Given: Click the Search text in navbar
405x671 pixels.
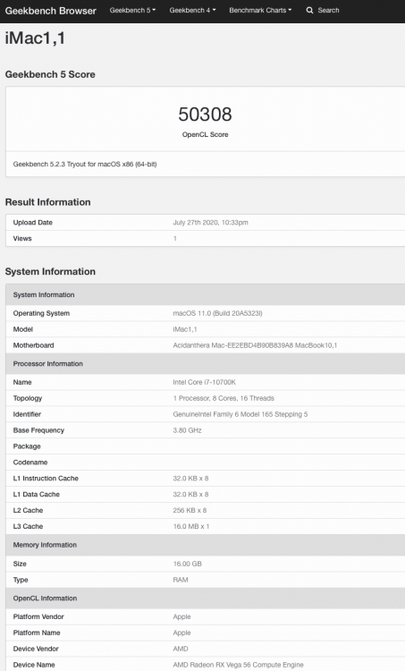Looking at the screenshot, I should 328,10.
